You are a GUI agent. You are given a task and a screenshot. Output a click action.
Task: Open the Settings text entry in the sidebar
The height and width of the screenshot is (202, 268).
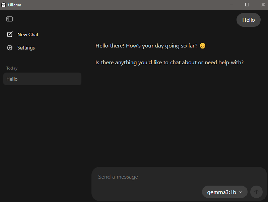pyautogui.click(x=26, y=48)
